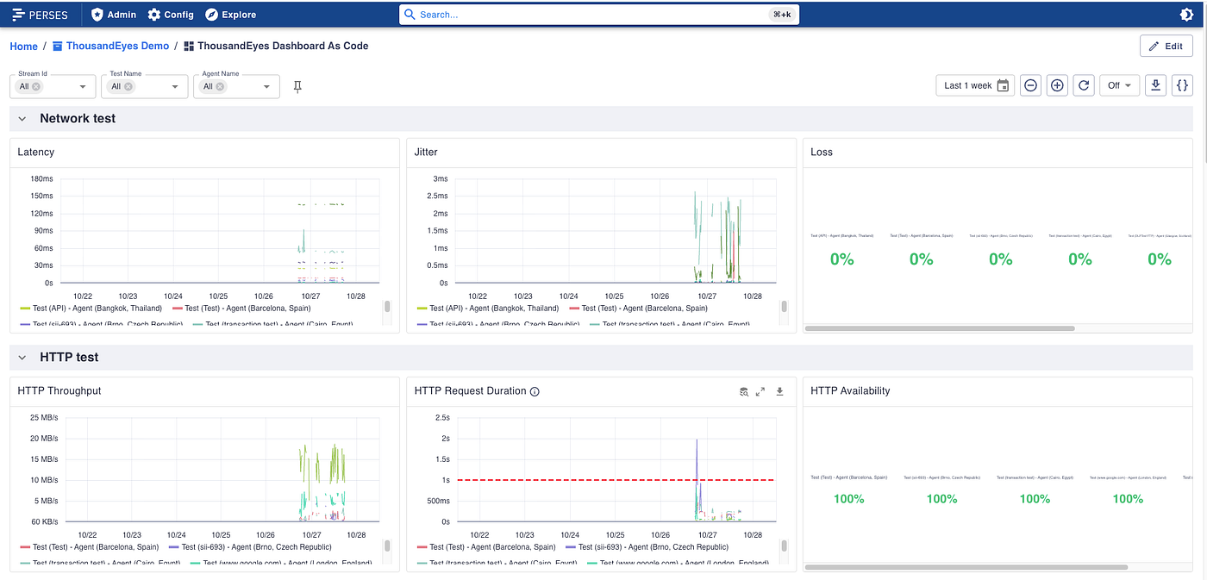Open the Stream Id dropdown
1207x580 pixels.
click(x=53, y=86)
